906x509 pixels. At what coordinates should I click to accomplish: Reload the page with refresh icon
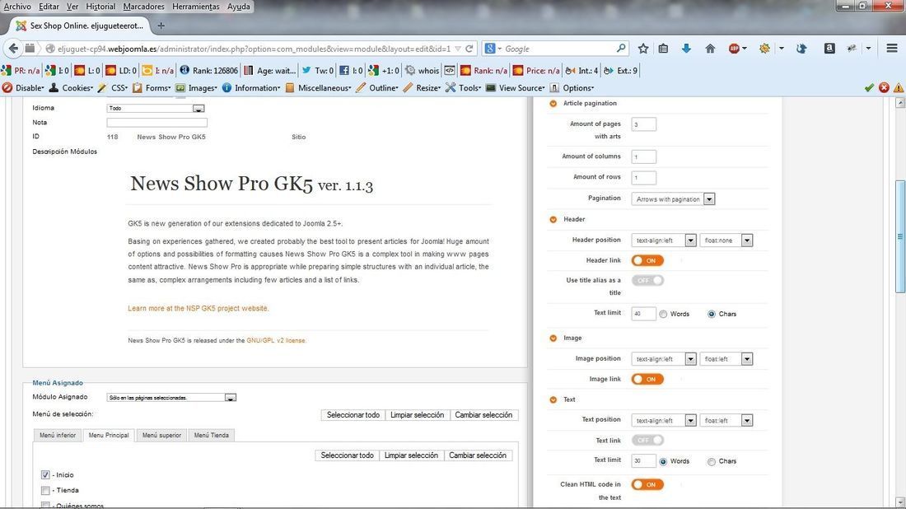pyautogui.click(x=469, y=49)
